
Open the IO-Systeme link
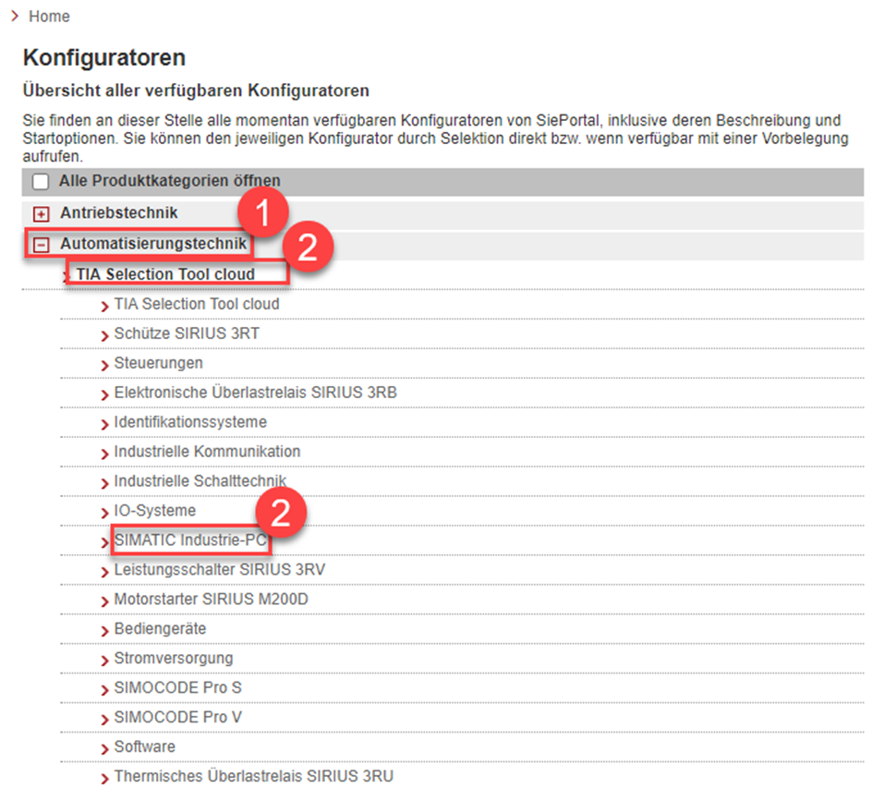click(155, 511)
